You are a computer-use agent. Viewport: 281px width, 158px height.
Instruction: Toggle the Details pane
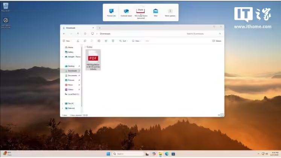click(x=217, y=41)
